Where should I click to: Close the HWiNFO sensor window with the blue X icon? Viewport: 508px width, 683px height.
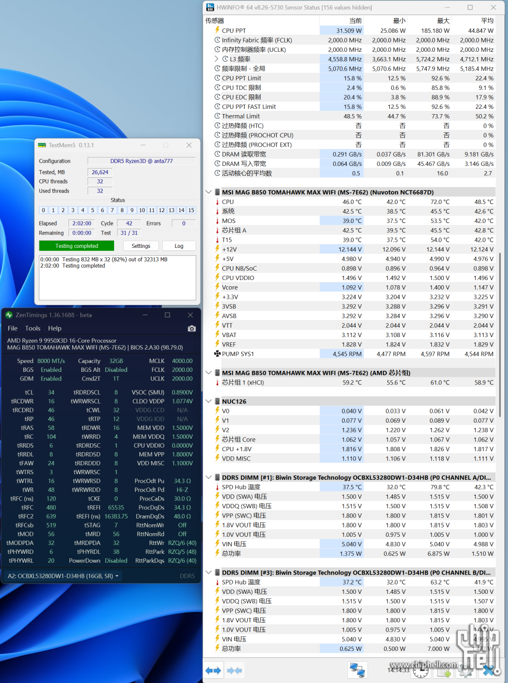[x=489, y=672]
